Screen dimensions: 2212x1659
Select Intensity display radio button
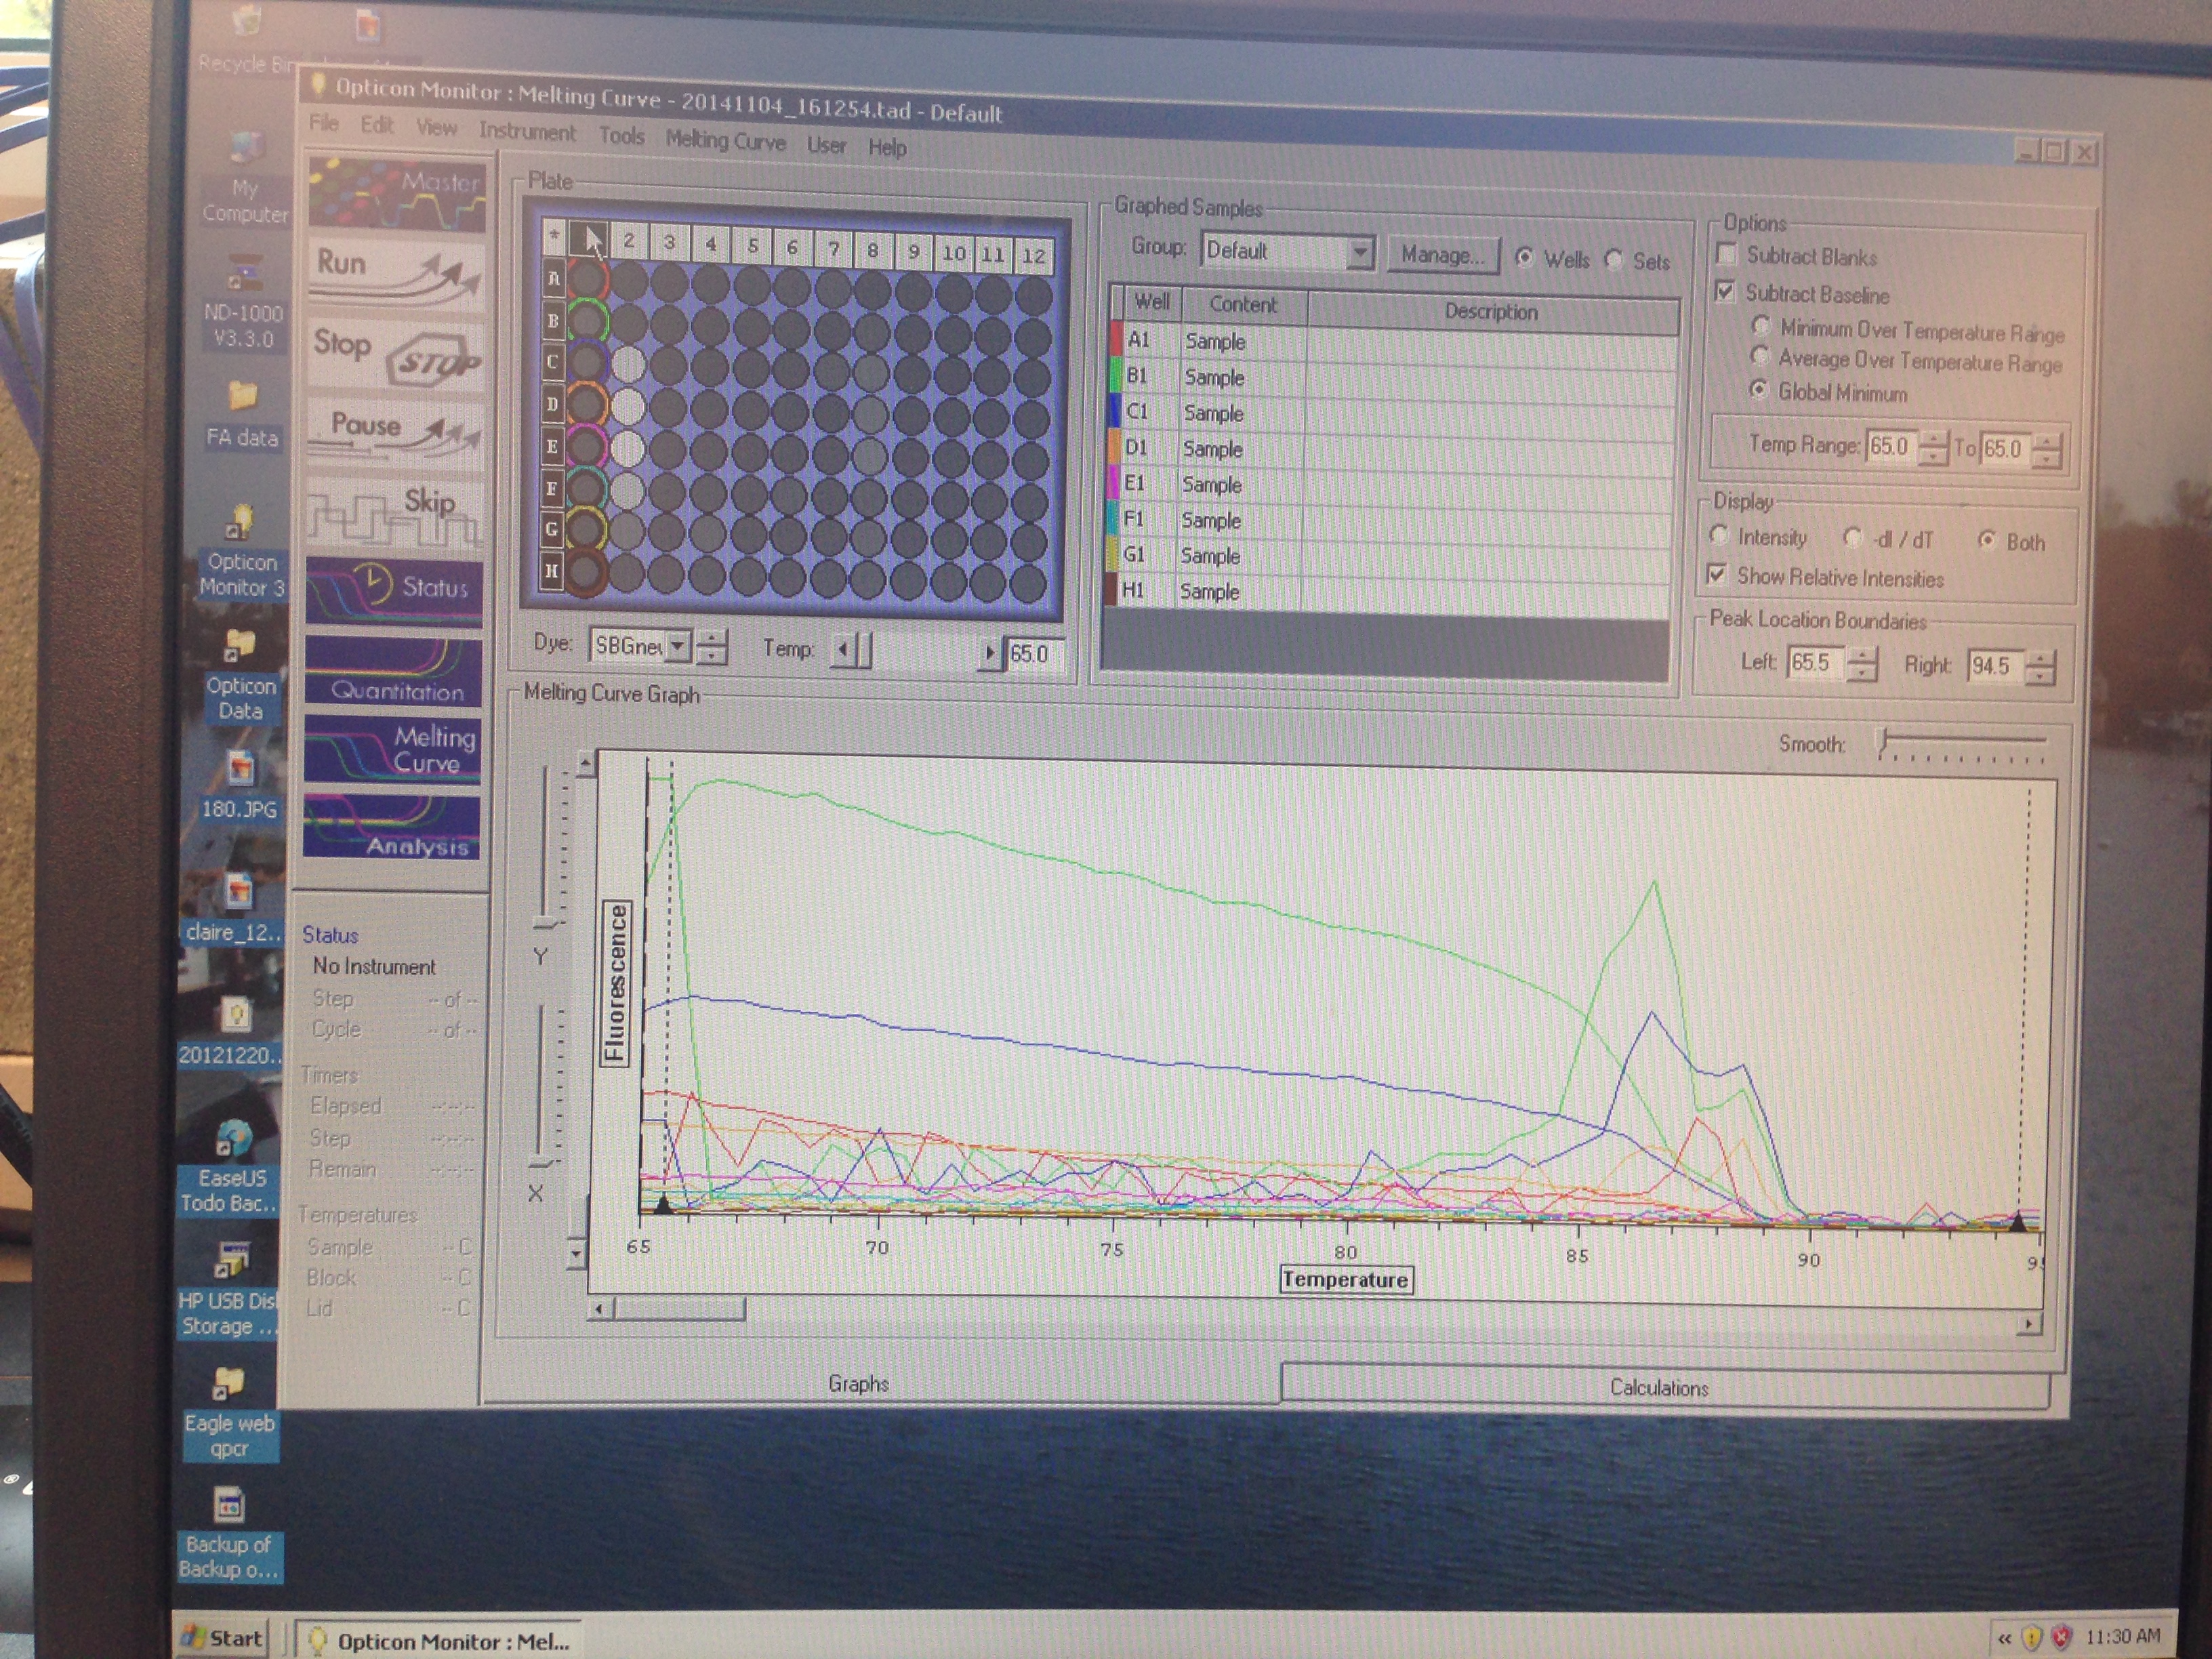click(x=1719, y=535)
